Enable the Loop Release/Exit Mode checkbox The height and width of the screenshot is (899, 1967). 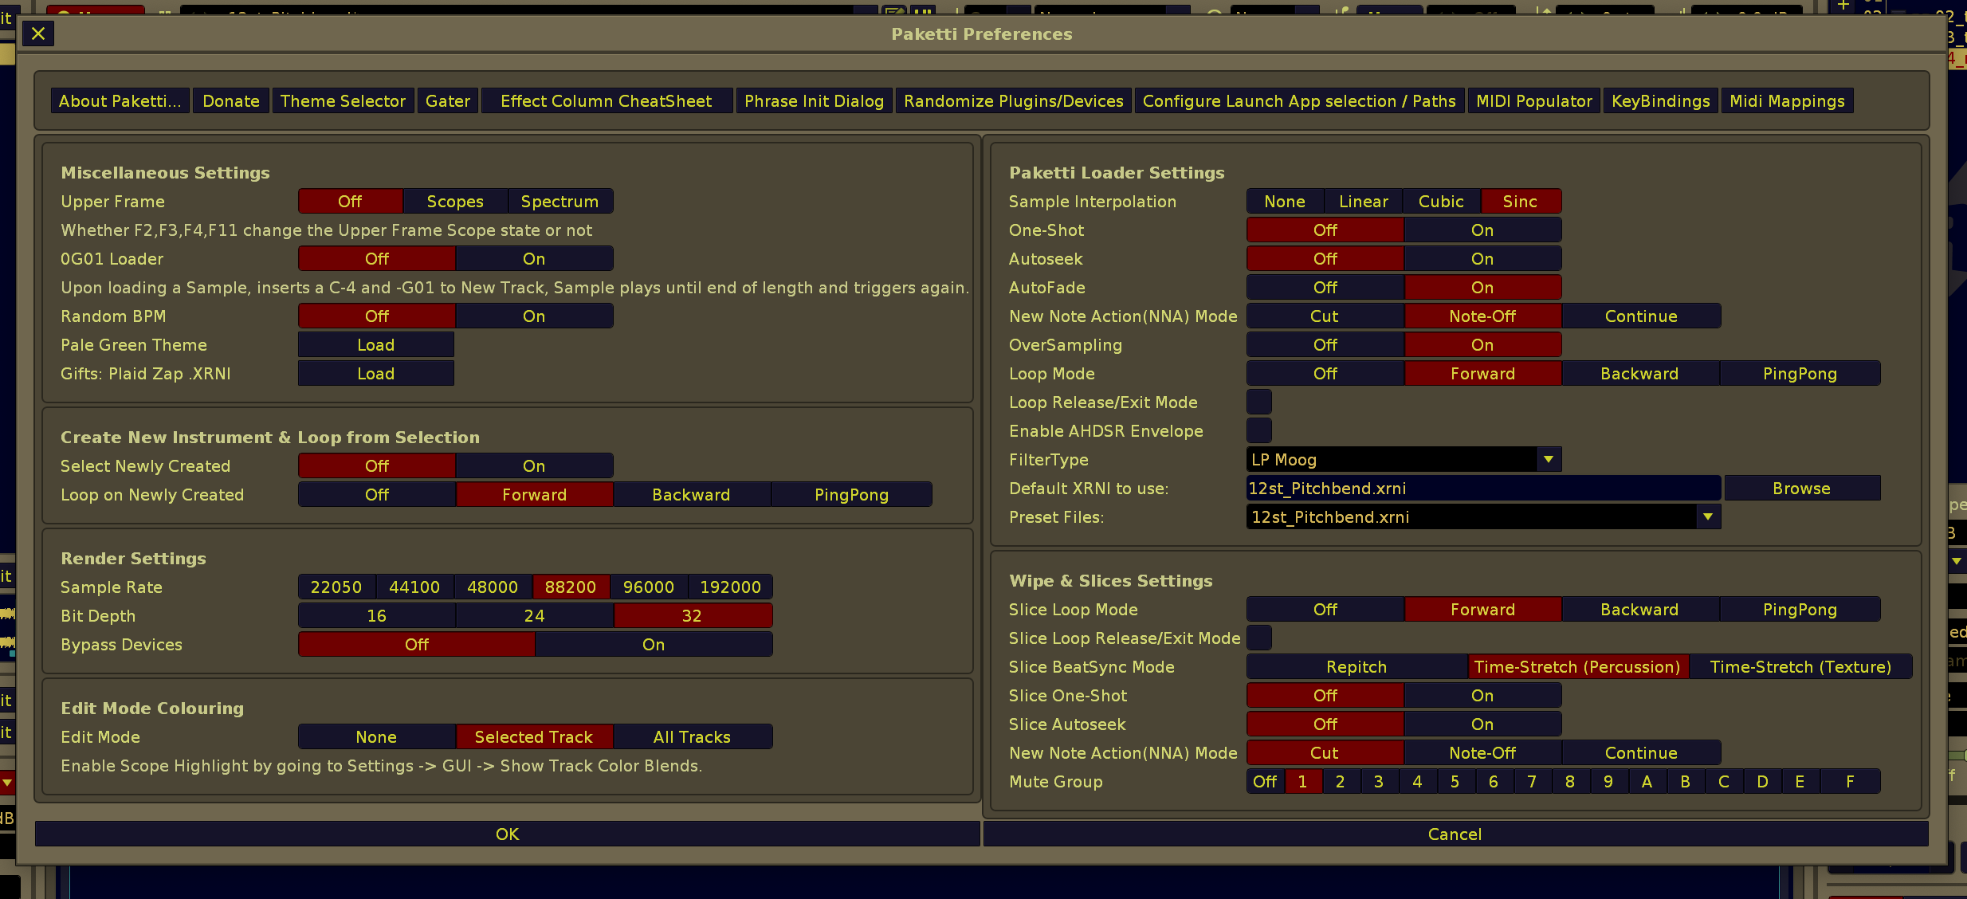1258,402
